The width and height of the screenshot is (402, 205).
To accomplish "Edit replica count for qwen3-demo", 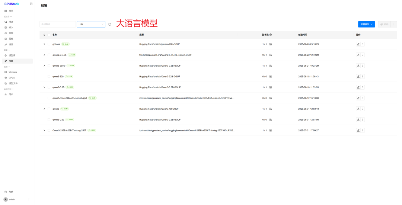I will click(x=271, y=65).
